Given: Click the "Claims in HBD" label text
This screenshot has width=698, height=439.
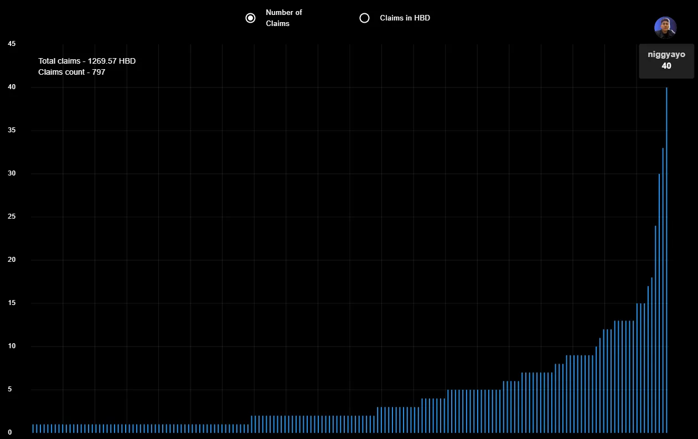Looking at the screenshot, I should tap(405, 18).
